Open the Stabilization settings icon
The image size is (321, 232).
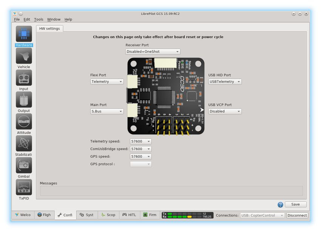pyautogui.click(x=24, y=143)
